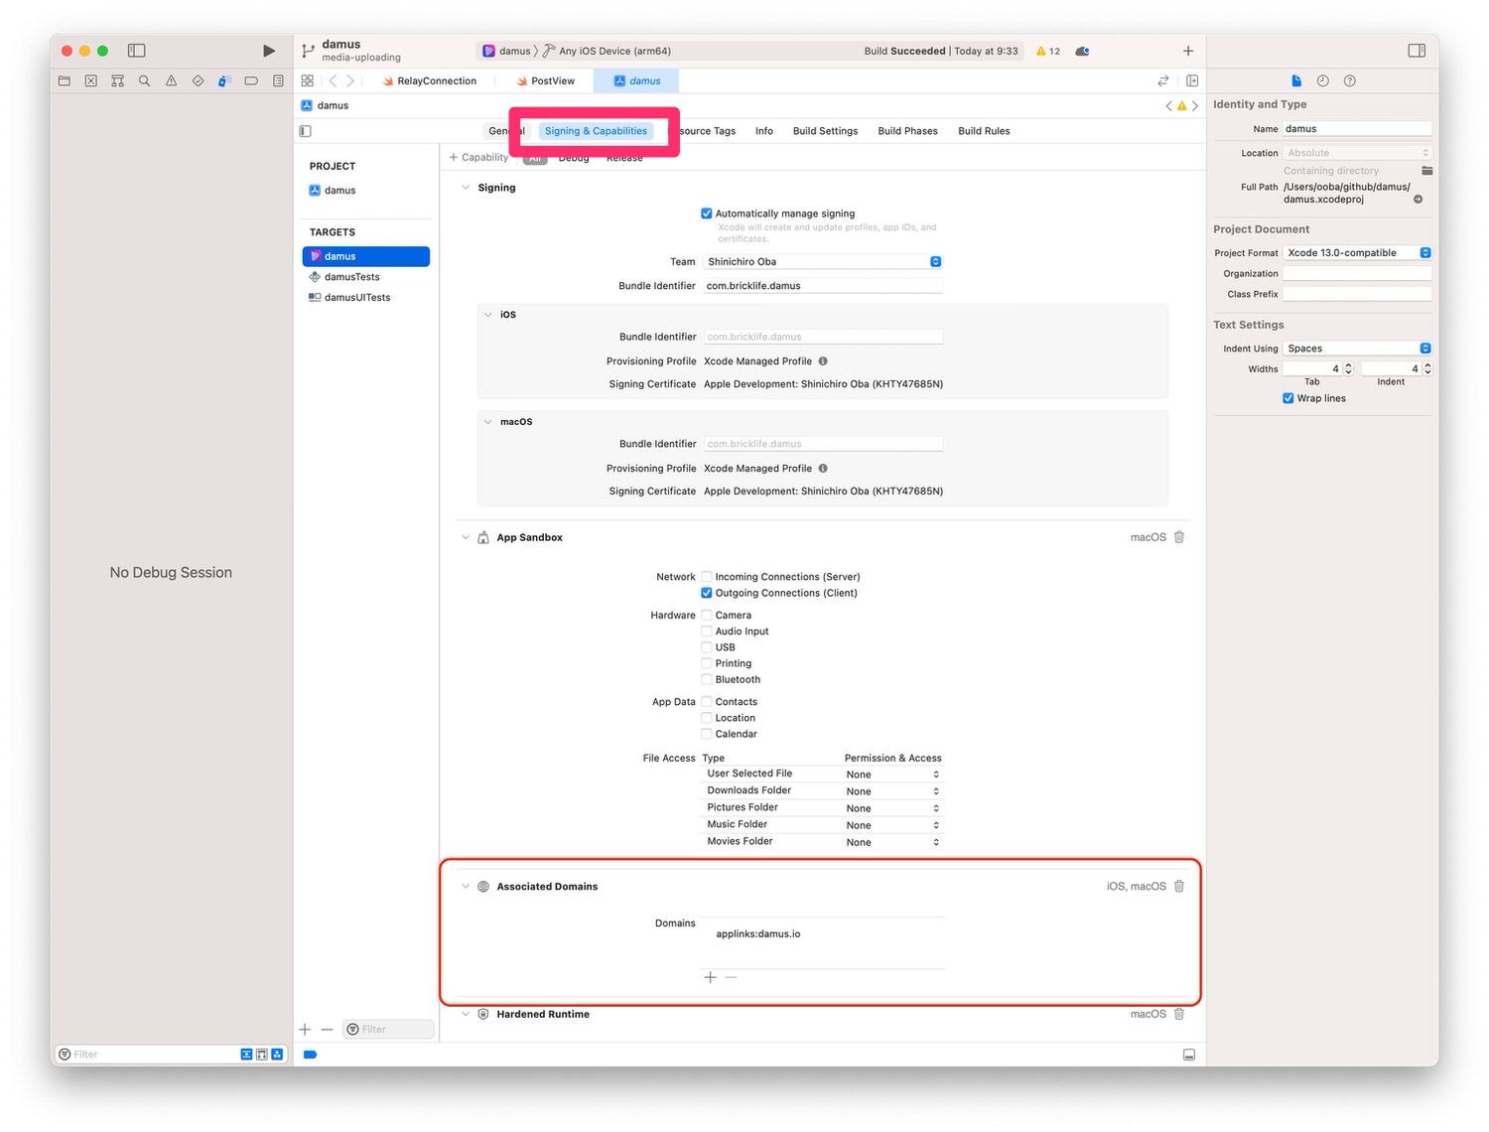Image resolution: width=1489 pixels, height=1132 pixels.
Task: Delete the Associated Domains capability
Action: 1179,886
